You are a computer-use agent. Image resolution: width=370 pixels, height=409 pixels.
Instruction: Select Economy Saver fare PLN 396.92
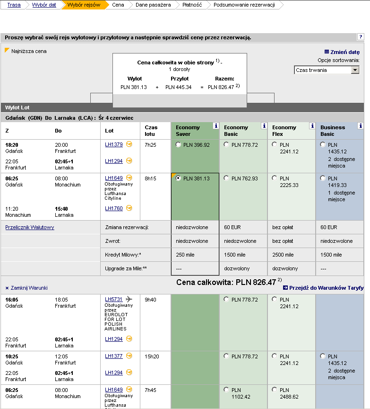tap(178, 144)
